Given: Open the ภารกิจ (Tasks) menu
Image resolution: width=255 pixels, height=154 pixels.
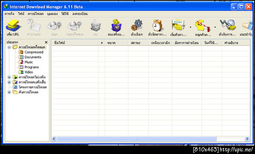Looking at the screenshot, I should click(9, 14).
